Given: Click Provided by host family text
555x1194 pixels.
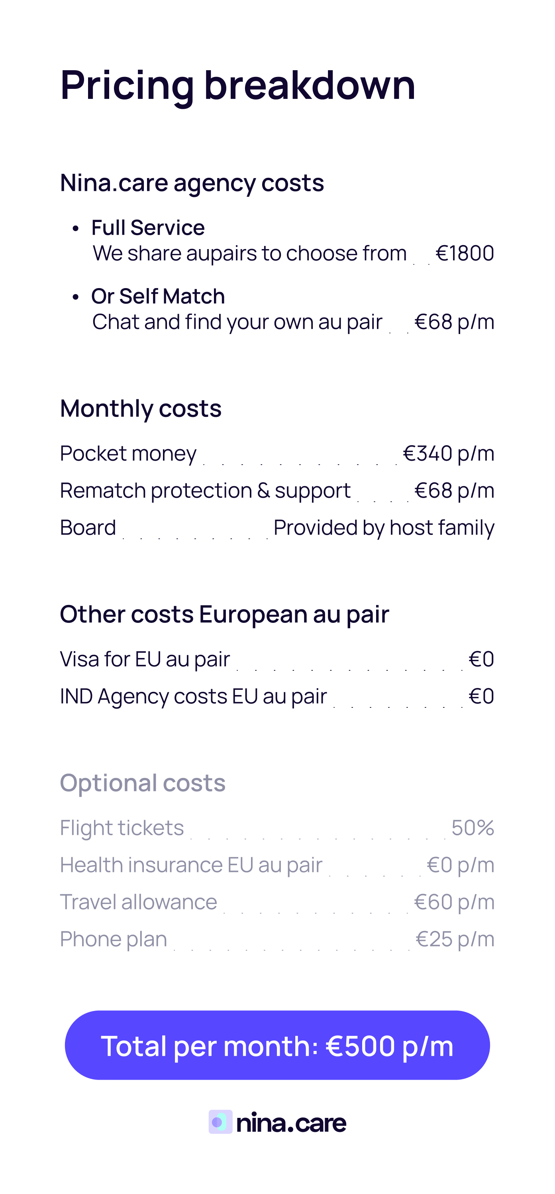Looking at the screenshot, I should click(x=384, y=528).
